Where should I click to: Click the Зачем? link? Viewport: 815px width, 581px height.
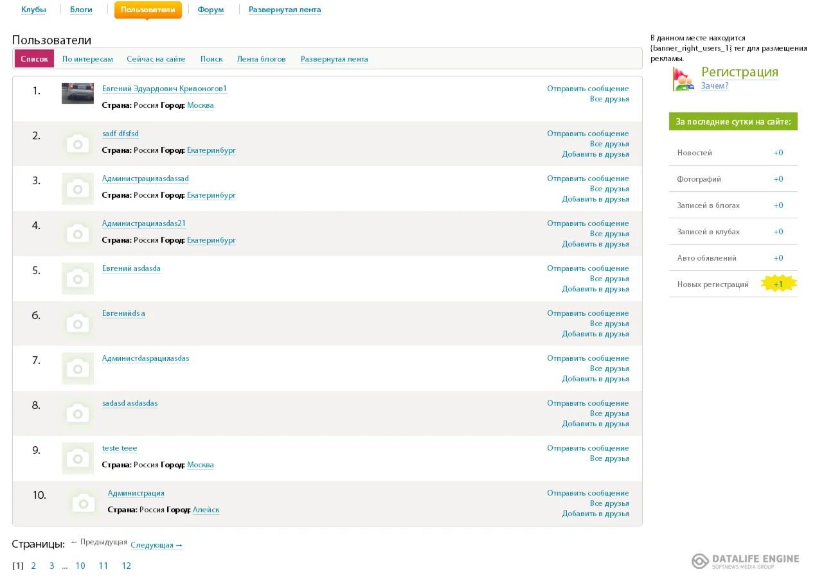715,86
